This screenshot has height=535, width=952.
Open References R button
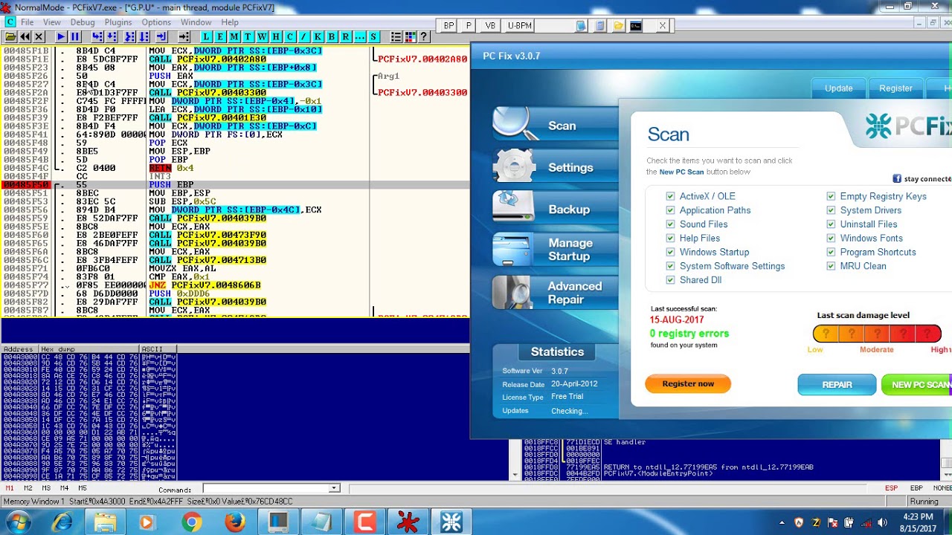pos(346,36)
